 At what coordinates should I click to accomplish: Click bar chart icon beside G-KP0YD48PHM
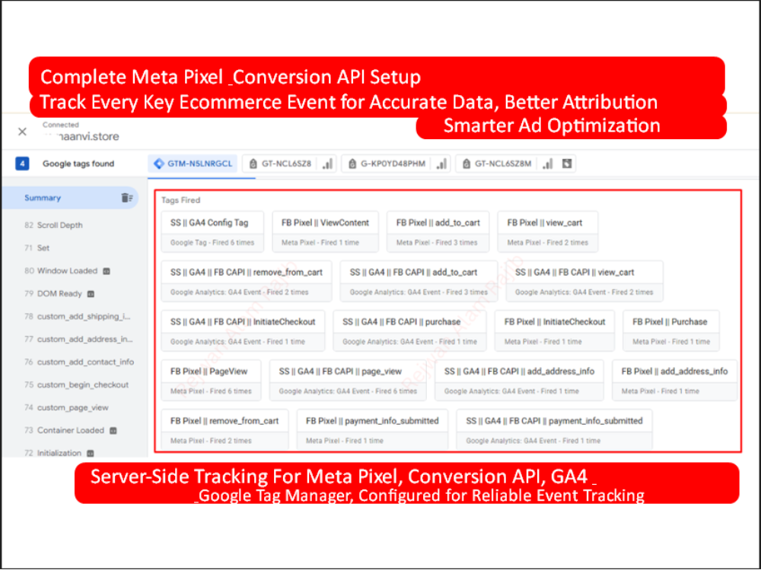pos(441,164)
